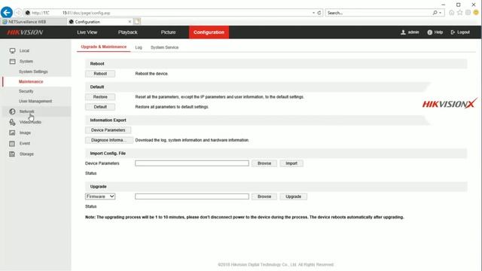This screenshot has height=271, width=482.
Task: Expand the search provider dropdown arrow
Action: (x=440, y=13)
